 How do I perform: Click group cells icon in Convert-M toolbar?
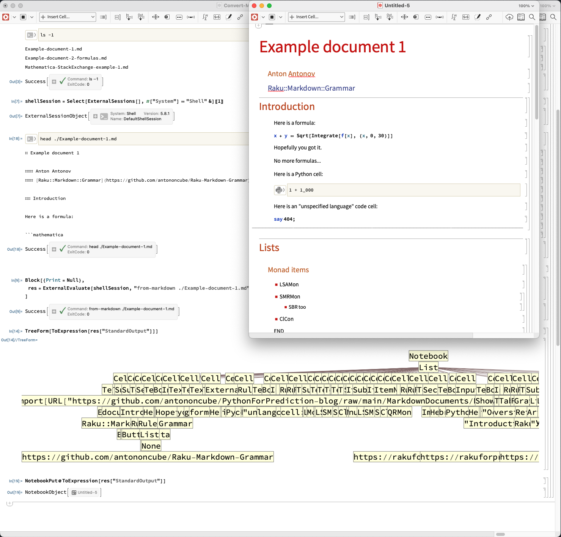tap(117, 17)
